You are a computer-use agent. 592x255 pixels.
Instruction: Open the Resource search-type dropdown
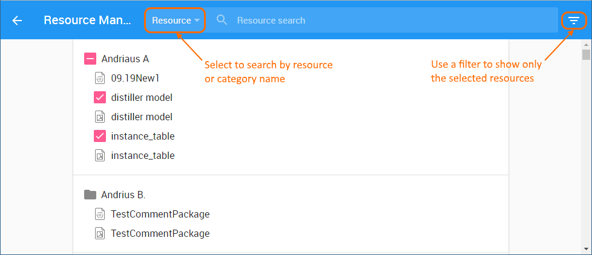(171, 21)
